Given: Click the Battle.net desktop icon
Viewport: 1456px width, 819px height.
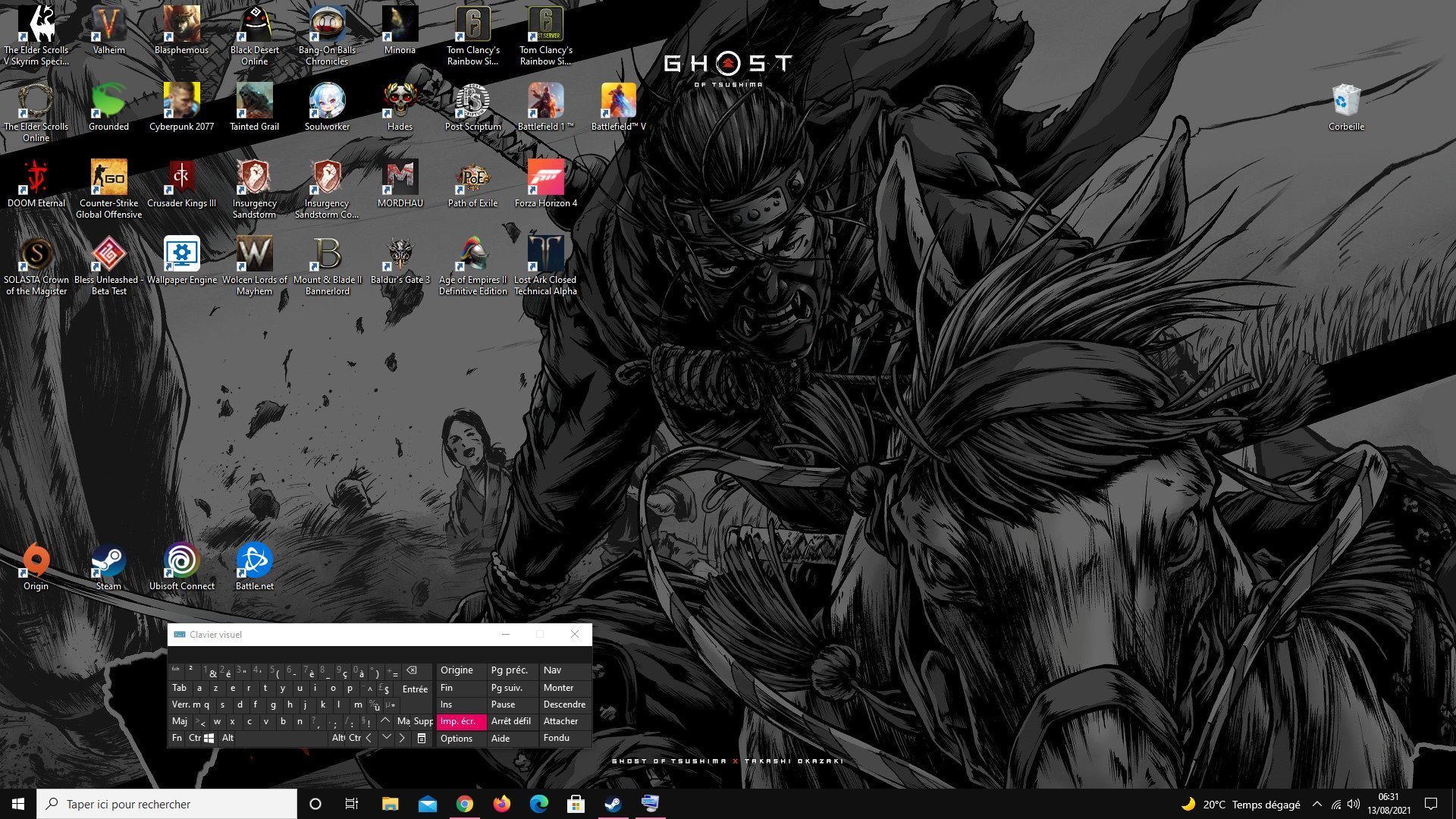Looking at the screenshot, I should pos(254,562).
